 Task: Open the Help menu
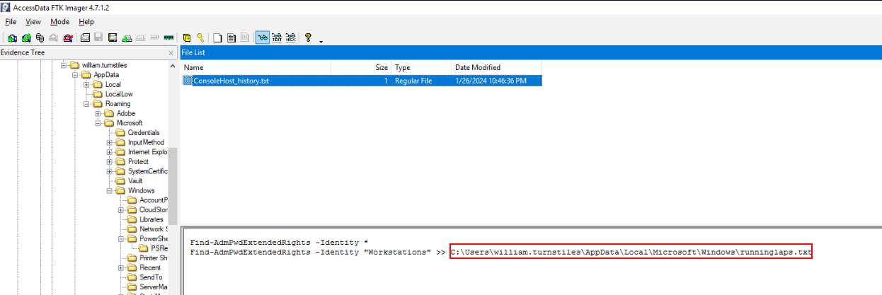pyautogui.click(x=86, y=22)
